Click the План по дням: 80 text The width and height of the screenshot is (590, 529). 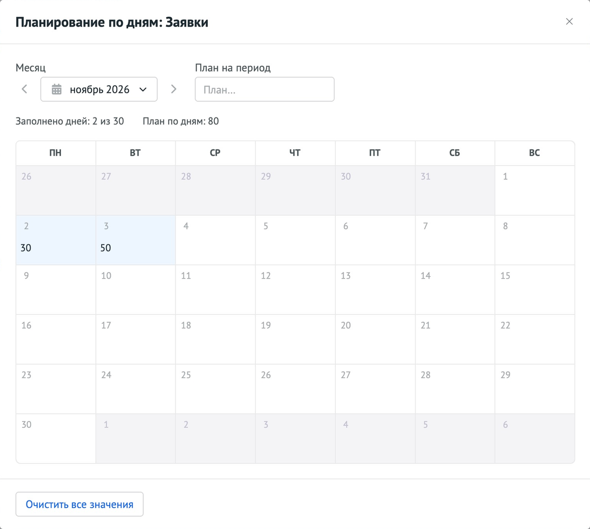(181, 121)
